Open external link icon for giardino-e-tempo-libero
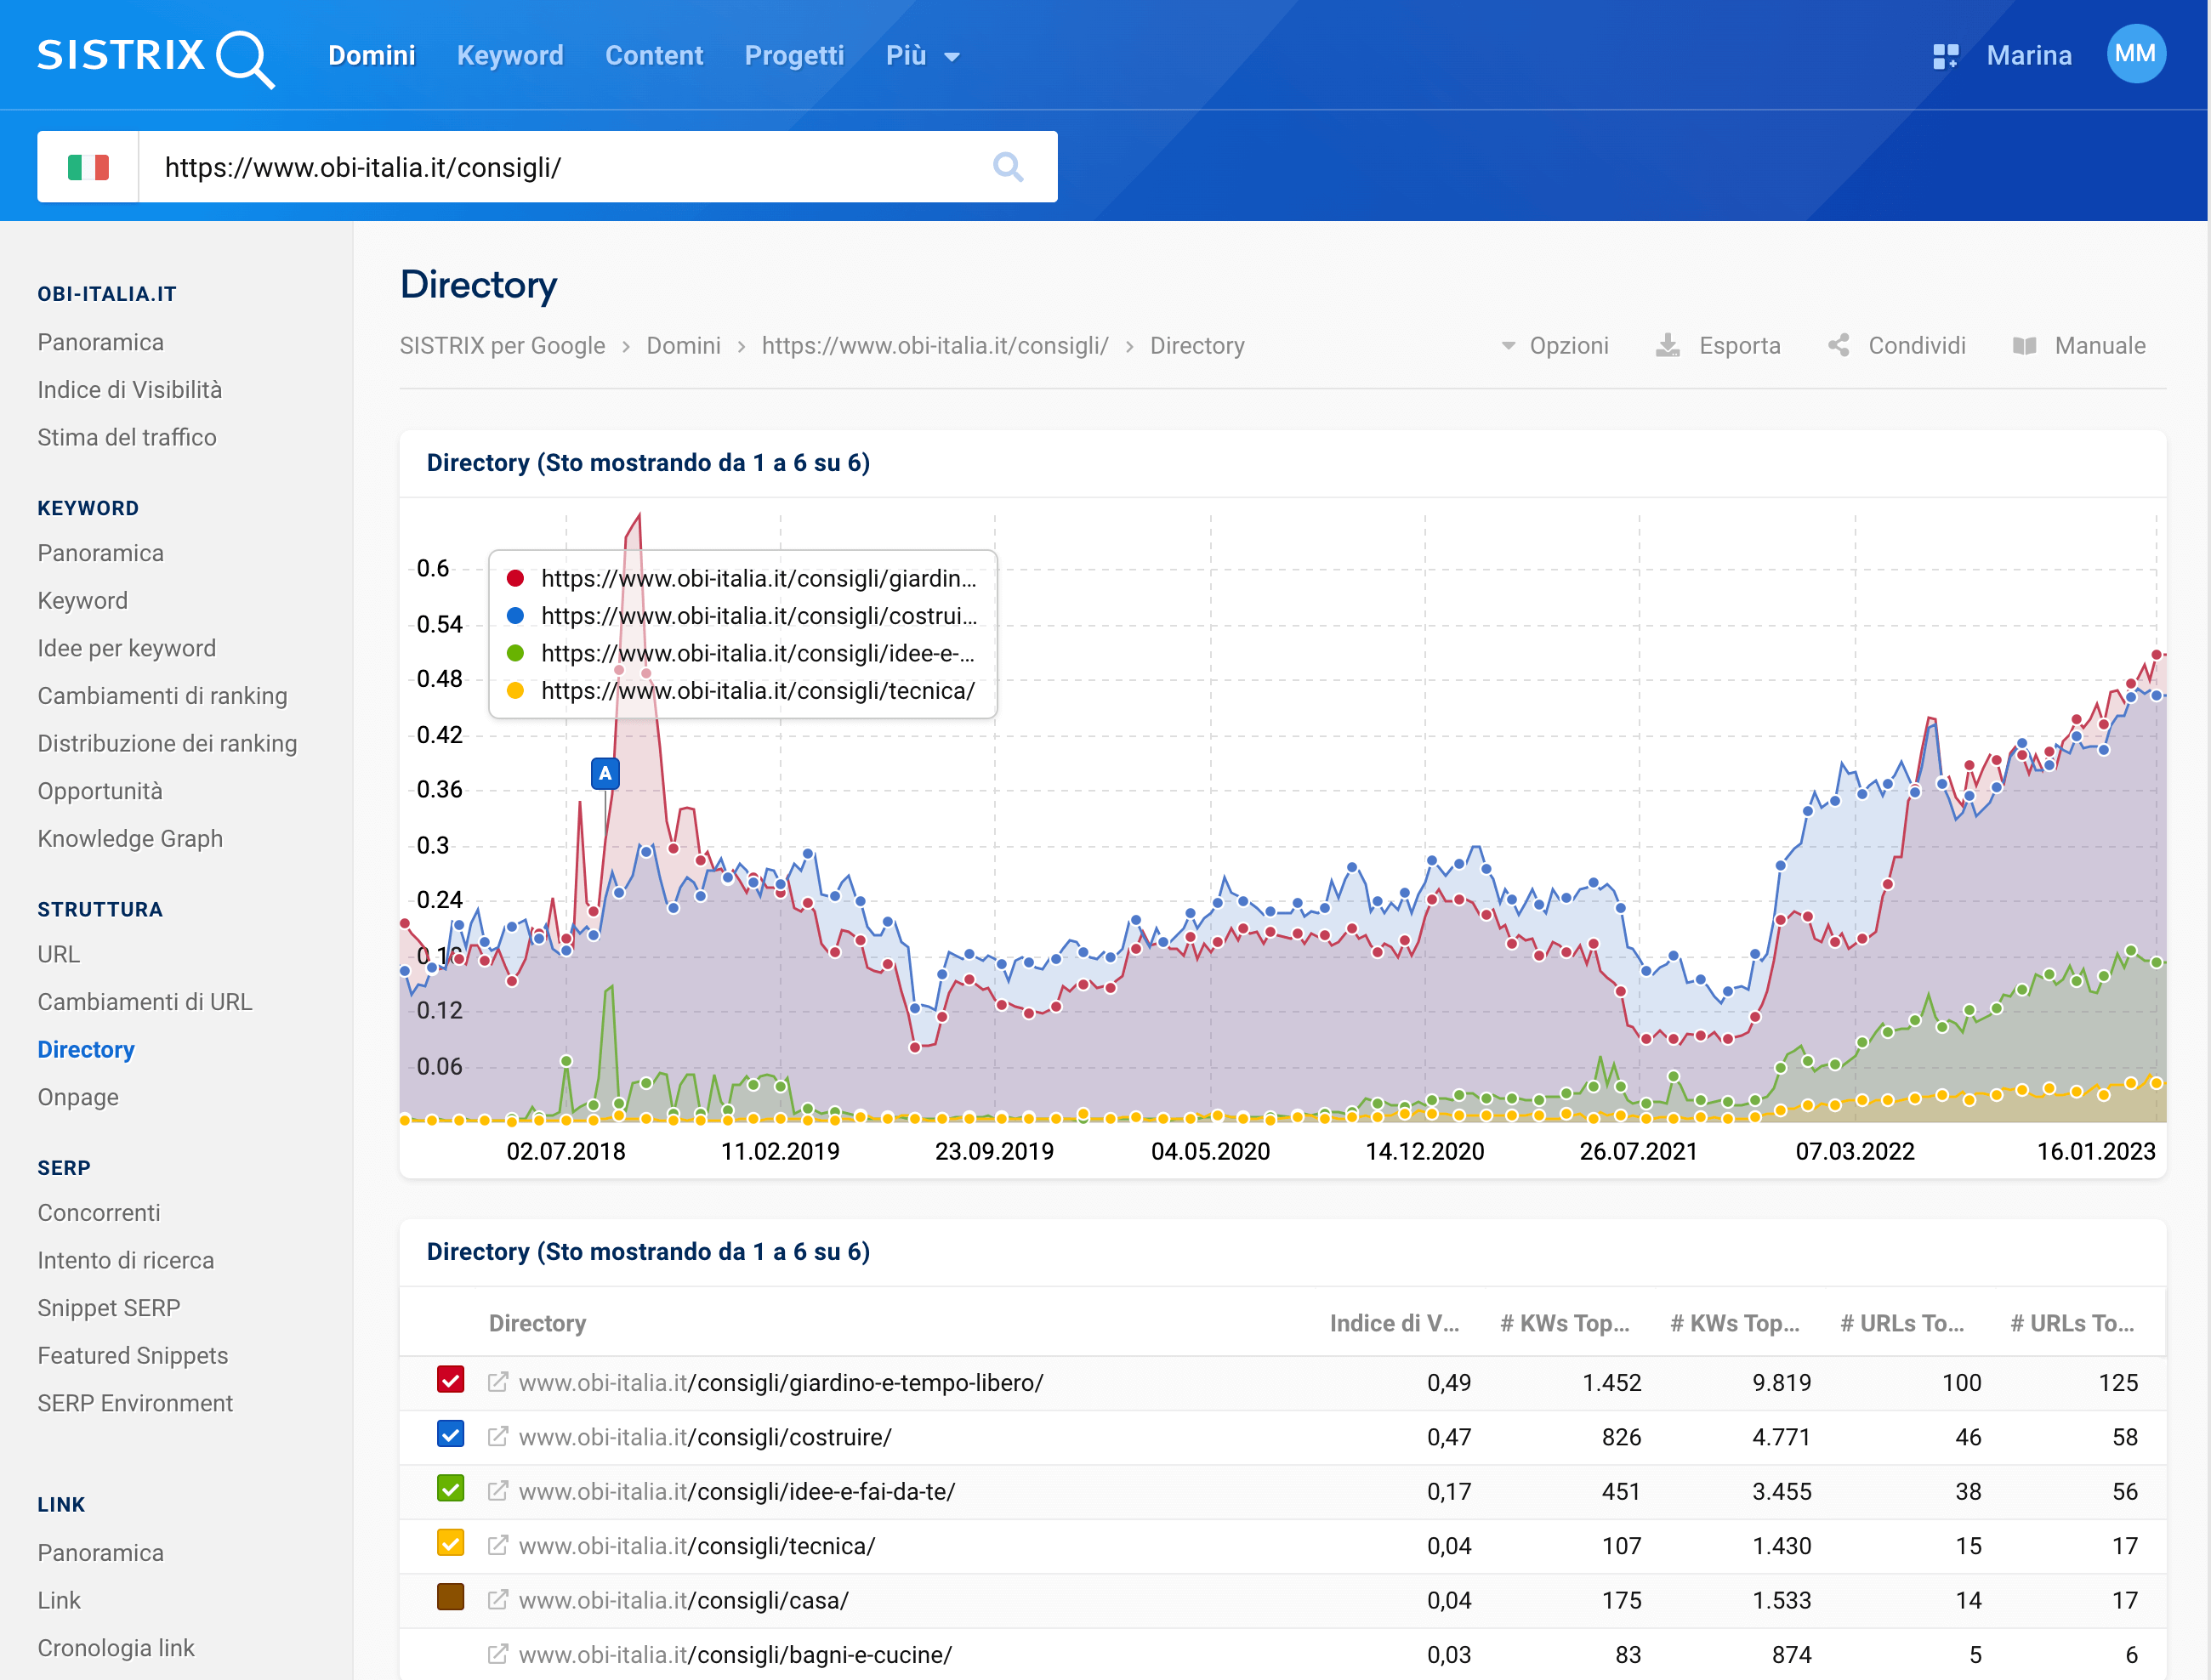 tap(497, 1382)
